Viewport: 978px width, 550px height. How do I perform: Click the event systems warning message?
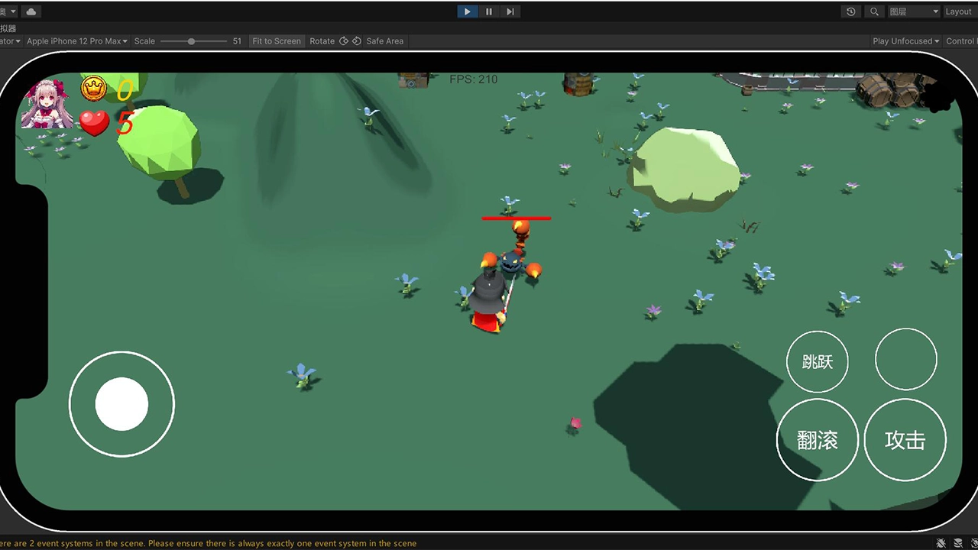(x=208, y=543)
